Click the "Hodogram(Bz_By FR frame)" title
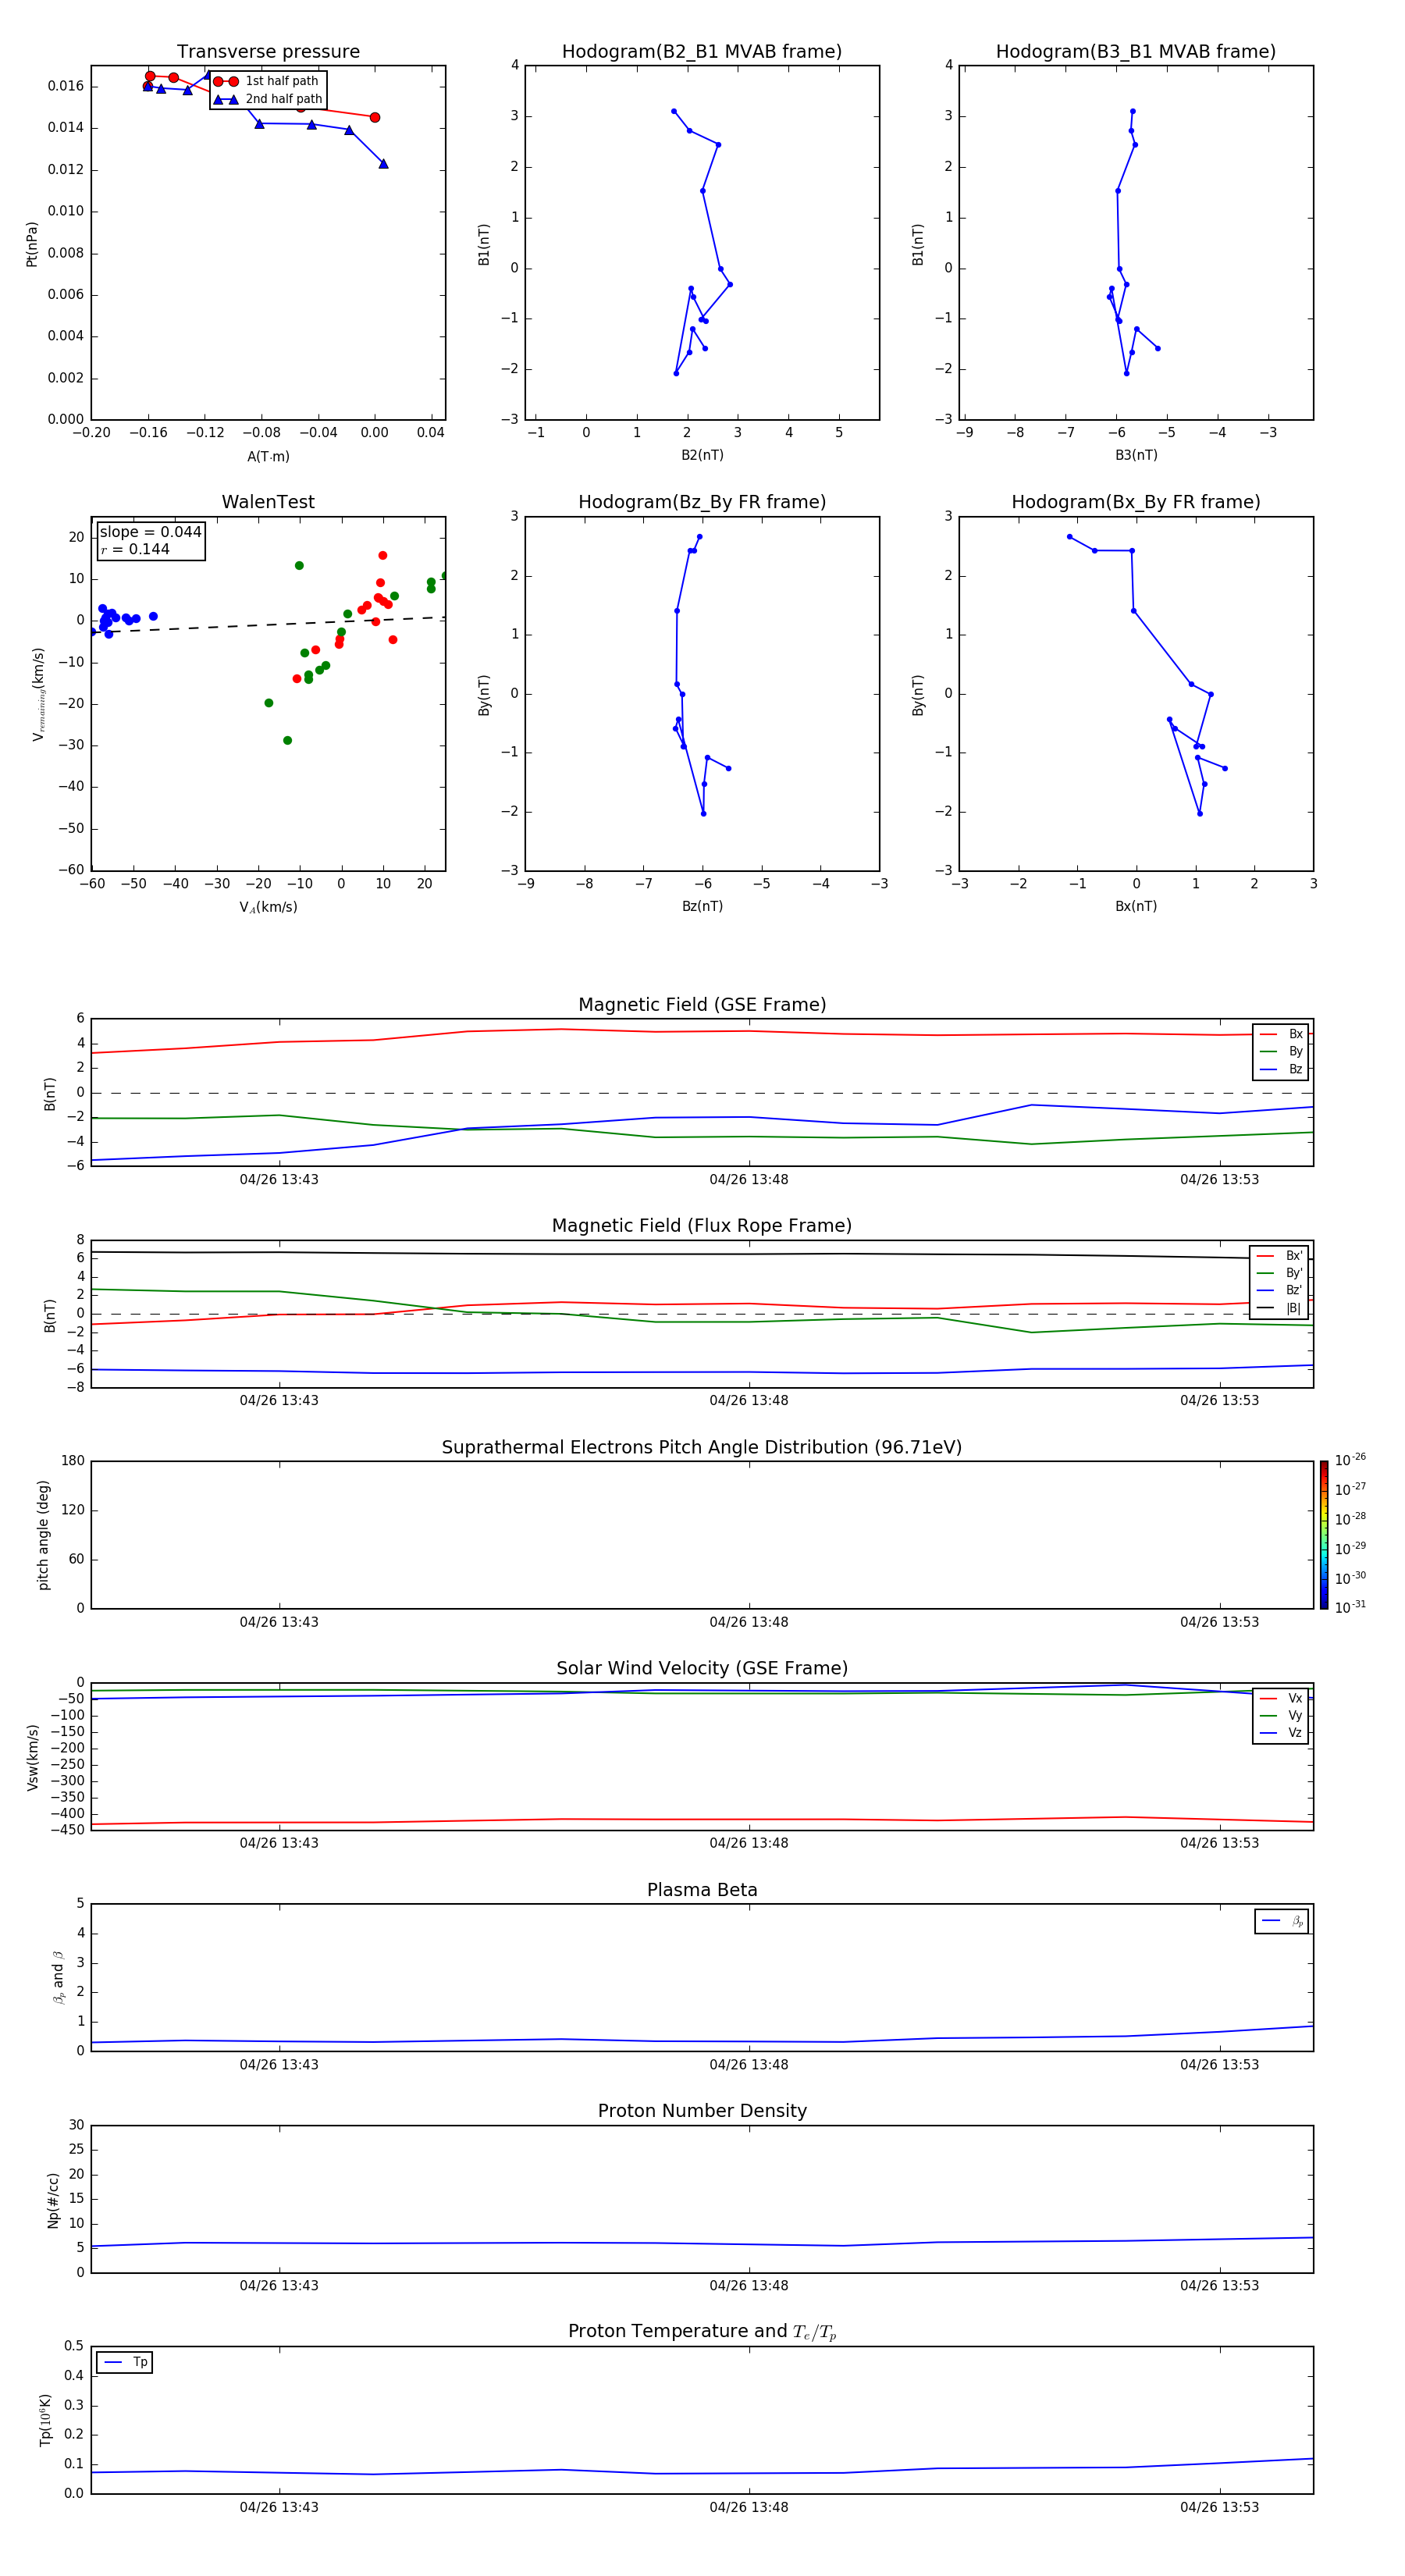The width and height of the screenshot is (1405, 2576). (x=702, y=502)
